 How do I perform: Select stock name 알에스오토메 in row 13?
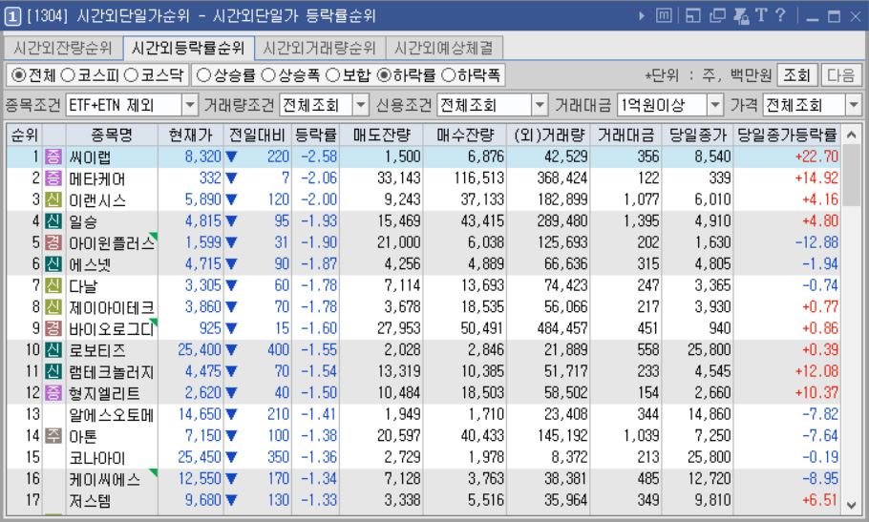click(111, 414)
